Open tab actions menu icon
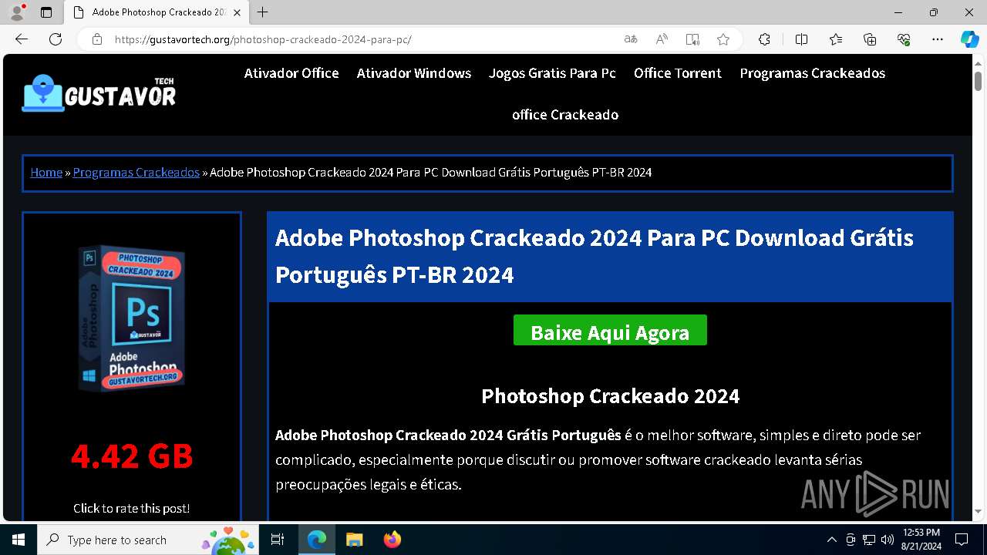Viewport: 987px width, 555px height. pos(46,12)
